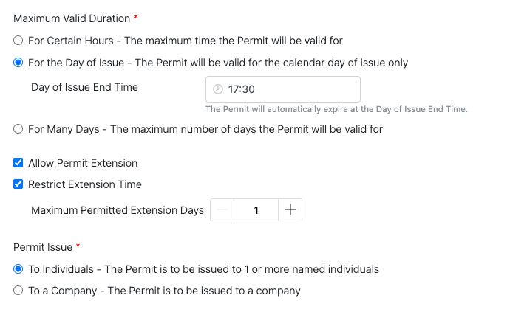This screenshot has height=312, width=527.
Task: Choose the To a Company permit issue option
Action: click(x=18, y=291)
